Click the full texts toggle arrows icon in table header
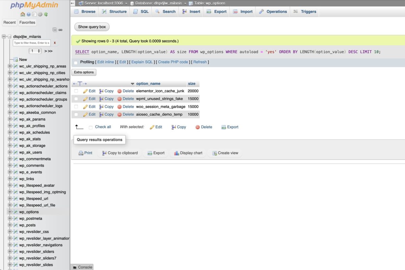 [x=80, y=84]
